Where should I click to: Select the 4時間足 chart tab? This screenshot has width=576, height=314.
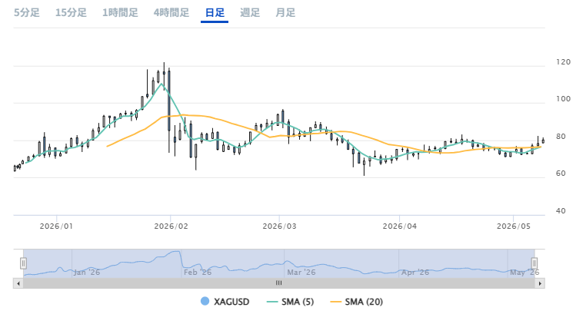[x=171, y=13]
